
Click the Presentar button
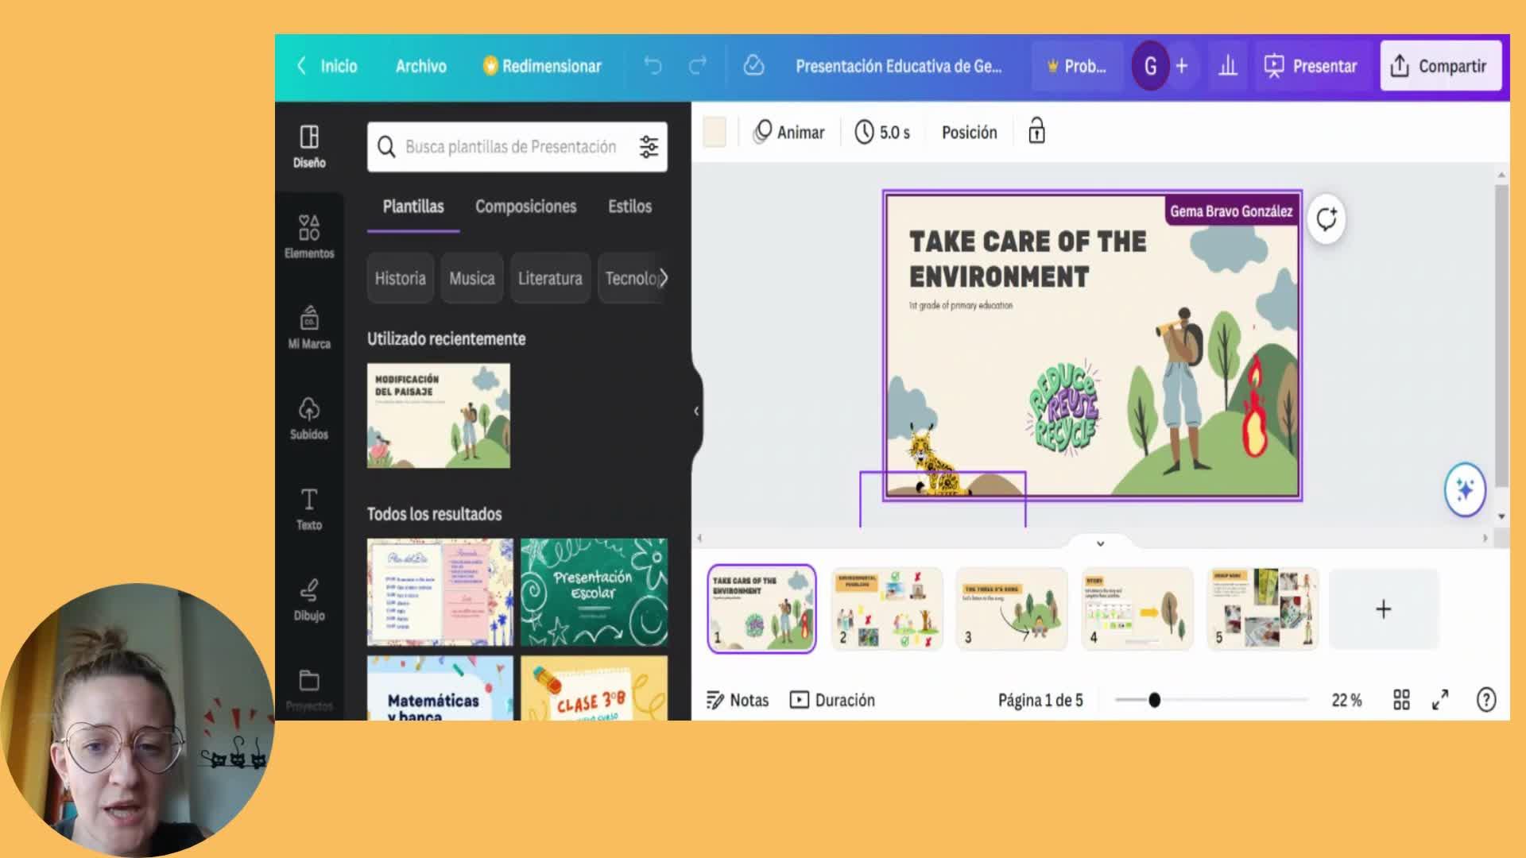click(1311, 66)
